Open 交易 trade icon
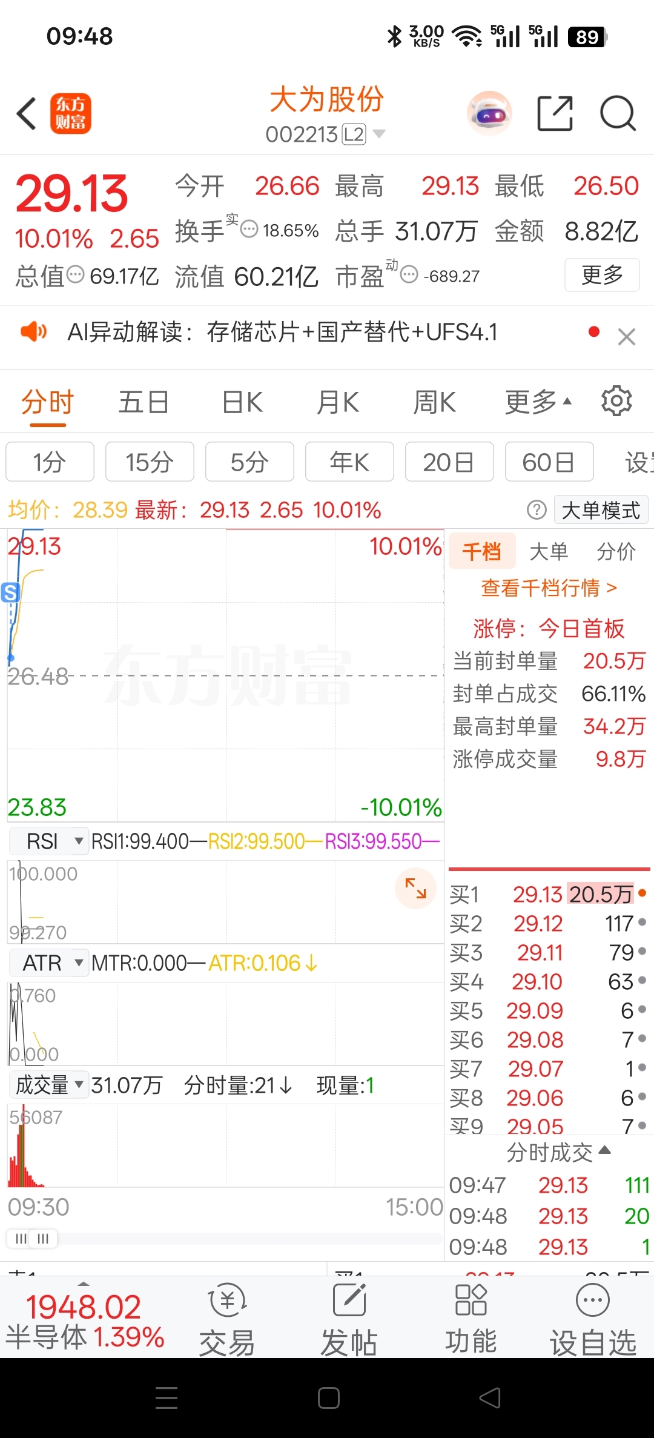Screen dimensions: 654x1438 227,1318
